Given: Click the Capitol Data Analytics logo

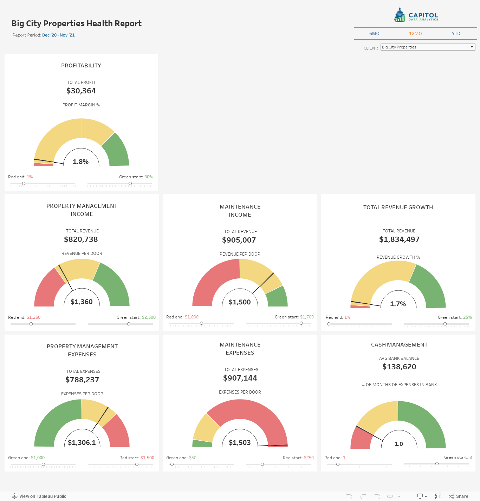Looking at the screenshot, I should pyautogui.click(x=416, y=15).
